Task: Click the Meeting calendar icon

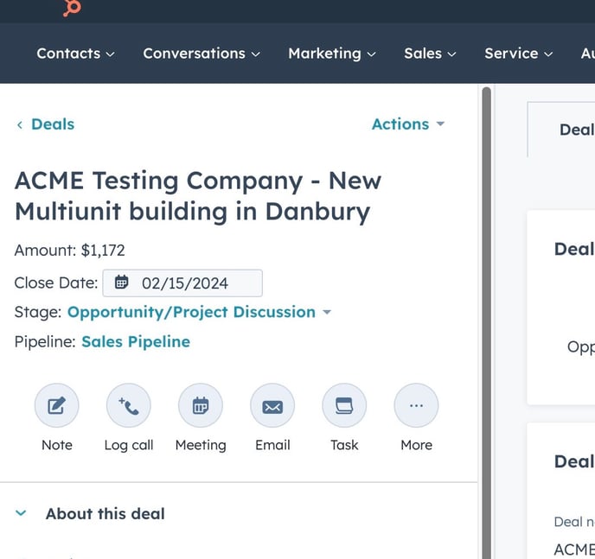Action: point(201,406)
